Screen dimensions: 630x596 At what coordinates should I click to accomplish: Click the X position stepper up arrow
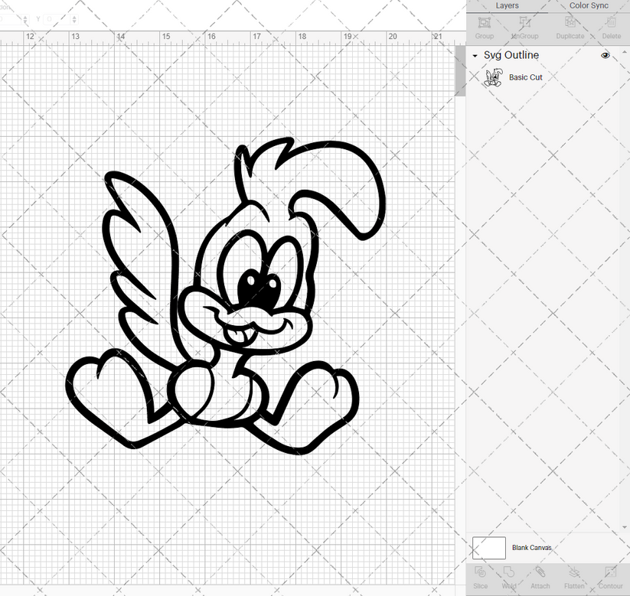(25, 17)
